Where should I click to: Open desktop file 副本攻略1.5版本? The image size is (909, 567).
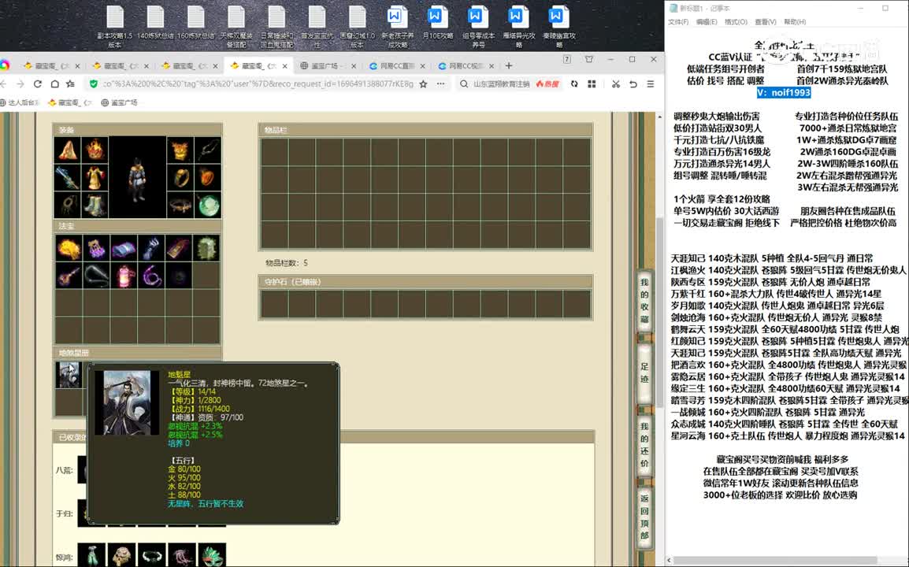pyautogui.click(x=115, y=28)
